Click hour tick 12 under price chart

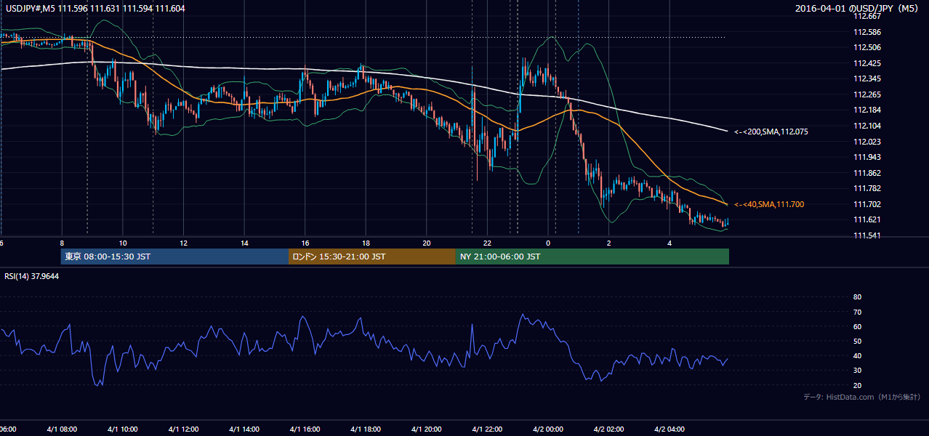pyautogui.click(x=184, y=243)
